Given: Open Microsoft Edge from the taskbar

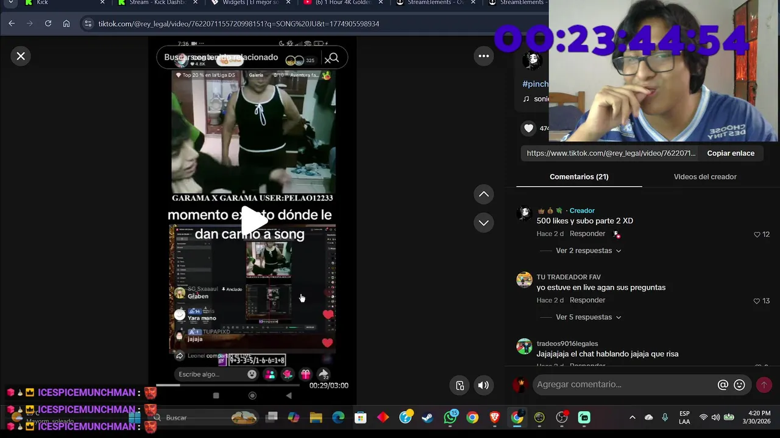Looking at the screenshot, I should tap(338, 417).
